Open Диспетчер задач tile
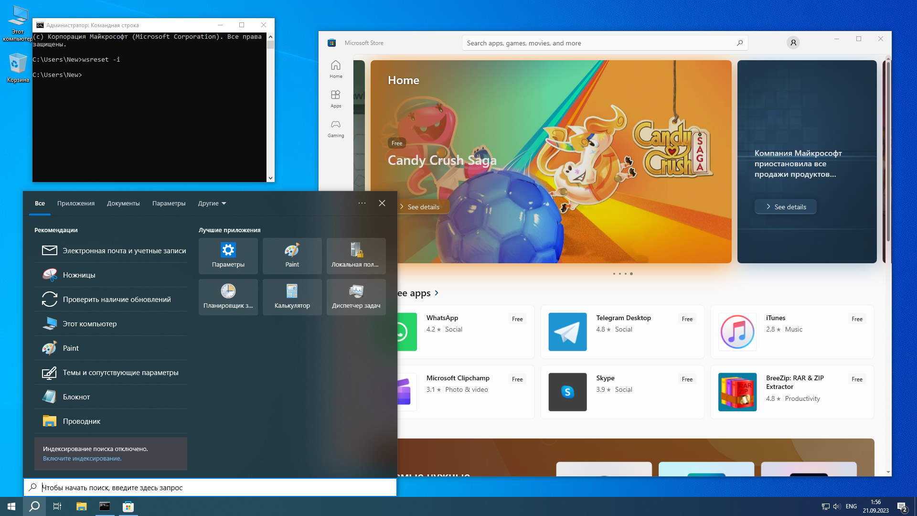The width and height of the screenshot is (917, 516). pos(356,297)
